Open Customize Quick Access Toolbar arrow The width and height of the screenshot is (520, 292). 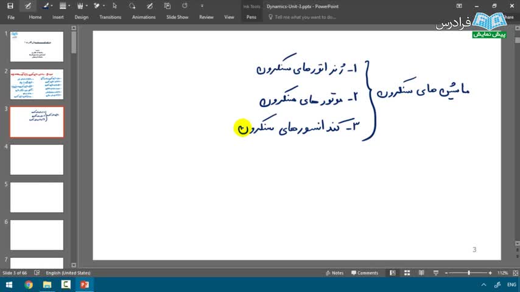[x=202, y=6]
